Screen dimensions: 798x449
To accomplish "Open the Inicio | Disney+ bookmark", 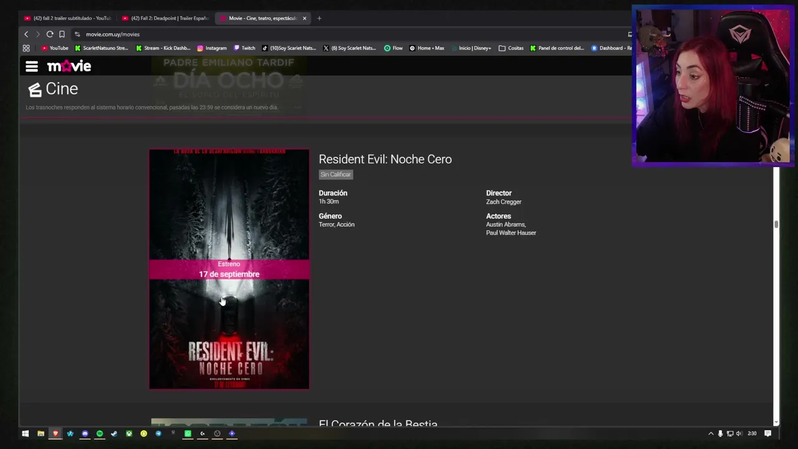I will [x=471, y=48].
